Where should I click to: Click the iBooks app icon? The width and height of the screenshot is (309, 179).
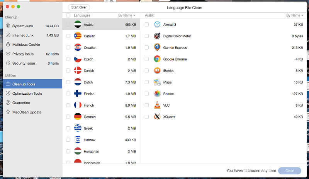coord(157,70)
